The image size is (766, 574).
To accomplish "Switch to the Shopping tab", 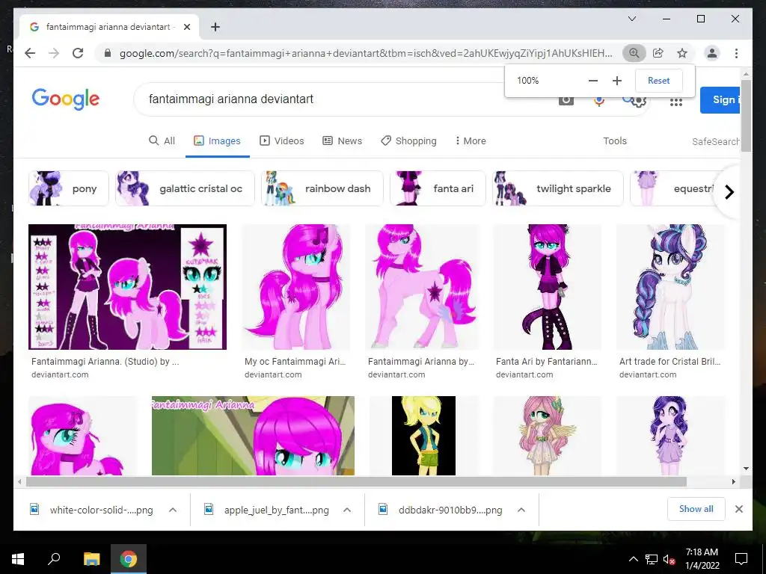I will coord(409,141).
